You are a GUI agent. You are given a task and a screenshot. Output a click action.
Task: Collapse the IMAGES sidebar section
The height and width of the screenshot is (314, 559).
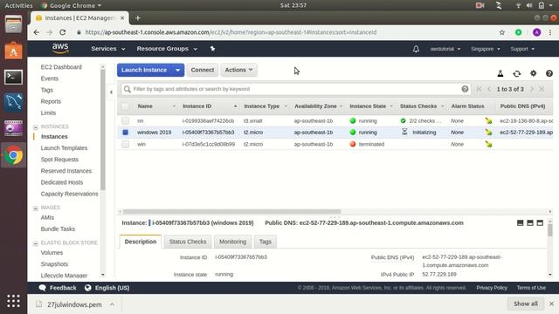pyautogui.click(x=36, y=208)
